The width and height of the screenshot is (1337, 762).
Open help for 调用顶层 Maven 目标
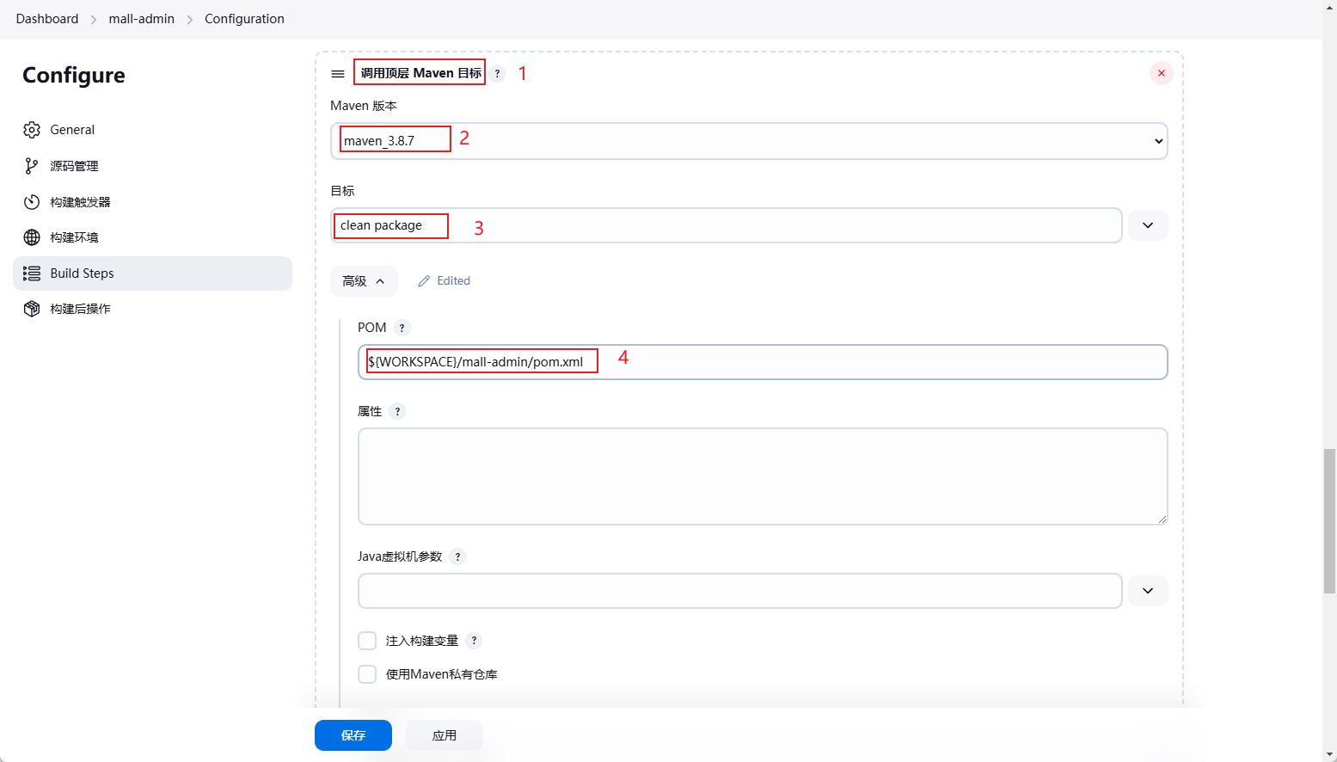click(497, 74)
